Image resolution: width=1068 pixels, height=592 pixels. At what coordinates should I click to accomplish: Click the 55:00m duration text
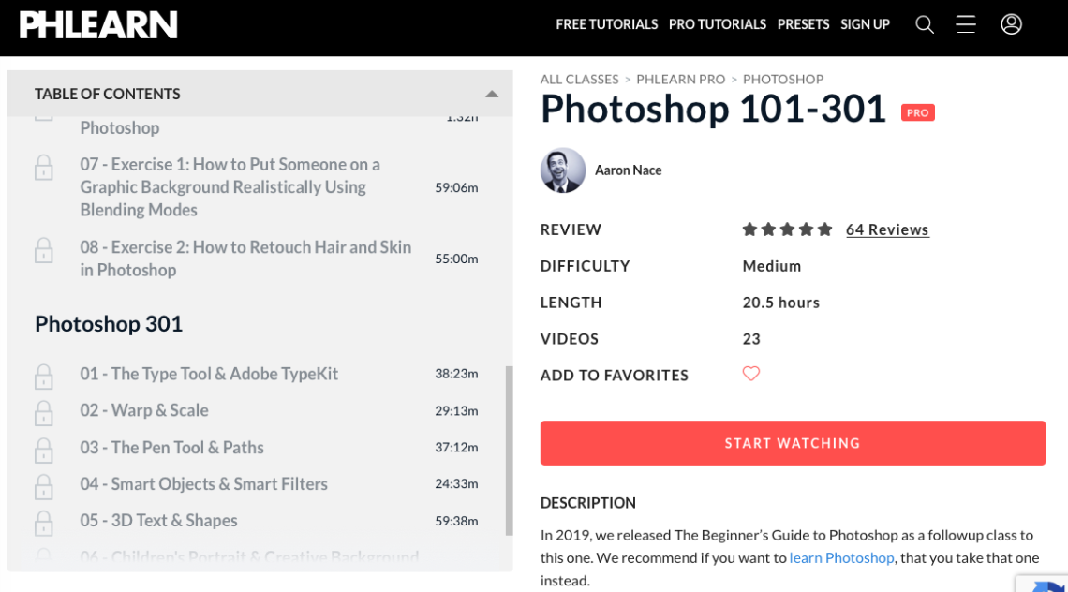pyautogui.click(x=456, y=259)
